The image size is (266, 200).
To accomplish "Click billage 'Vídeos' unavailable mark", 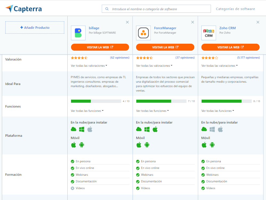I will pyautogui.click(x=73, y=188).
